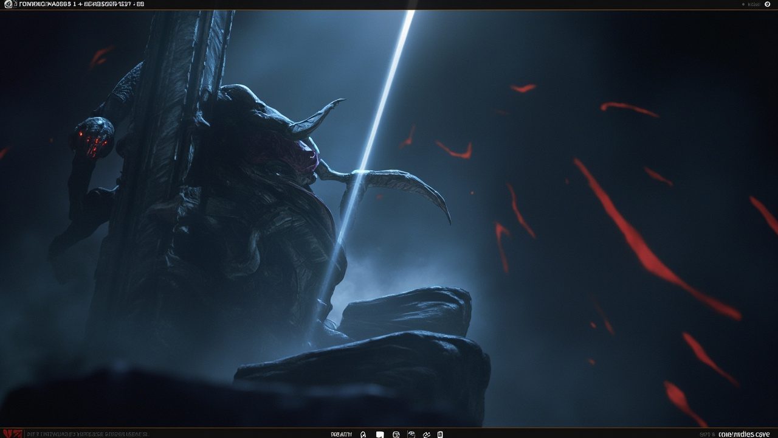Click the rounded box icon in bottom toolbar

click(396, 434)
